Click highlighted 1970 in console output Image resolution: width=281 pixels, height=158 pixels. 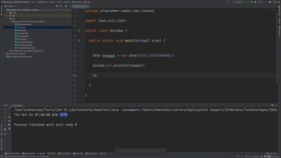pyautogui.click(x=63, y=115)
